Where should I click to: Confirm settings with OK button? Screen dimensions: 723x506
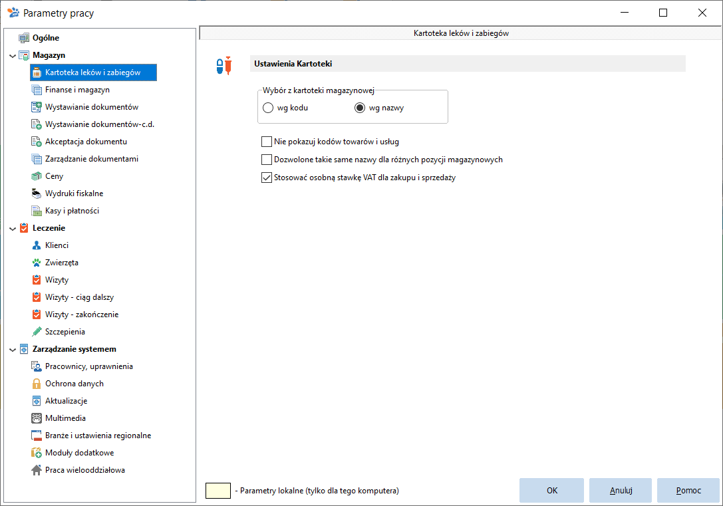[x=551, y=490]
